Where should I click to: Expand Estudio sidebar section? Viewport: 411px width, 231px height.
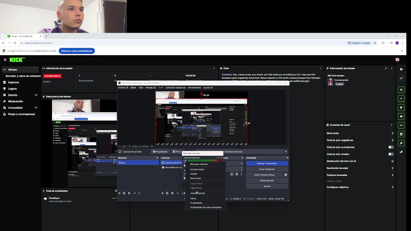click(36, 95)
